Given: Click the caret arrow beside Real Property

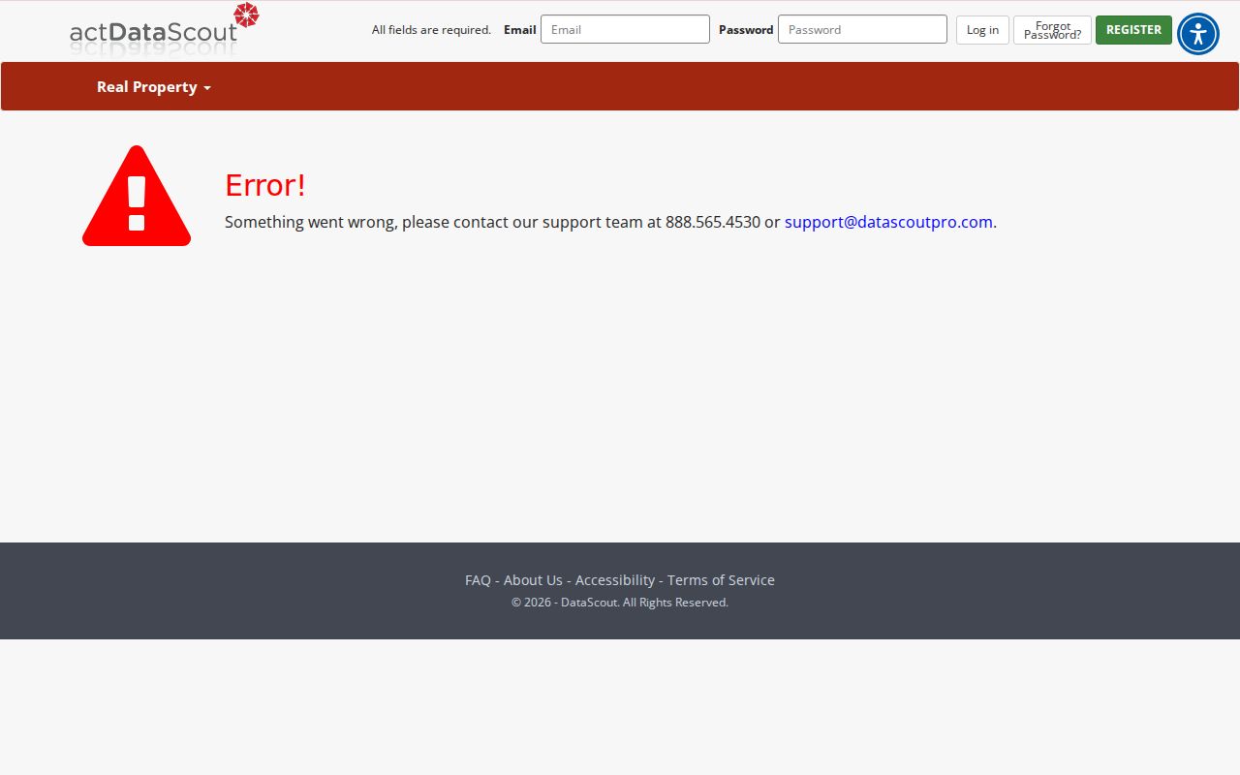Looking at the screenshot, I should tap(207, 88).
